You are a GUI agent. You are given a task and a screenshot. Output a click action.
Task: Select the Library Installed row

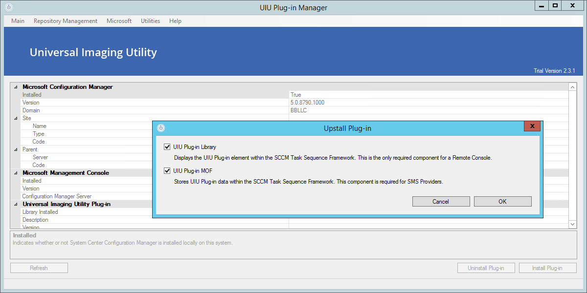pos(87,212)
